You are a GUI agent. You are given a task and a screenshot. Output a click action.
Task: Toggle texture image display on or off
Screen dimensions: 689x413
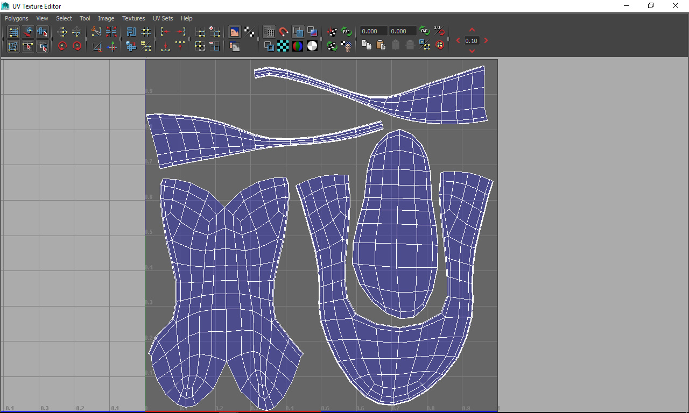tap(234, 32)
